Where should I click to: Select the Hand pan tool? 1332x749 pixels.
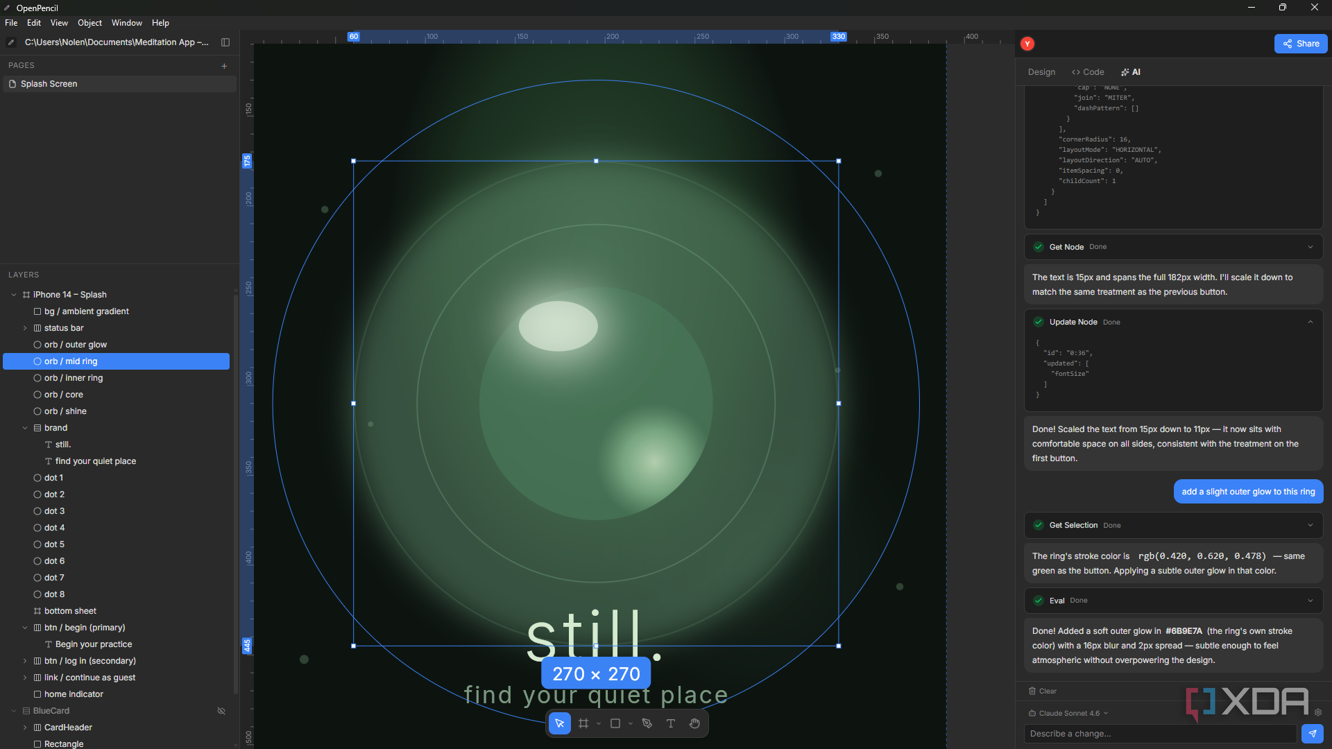[x=694, y=723]
